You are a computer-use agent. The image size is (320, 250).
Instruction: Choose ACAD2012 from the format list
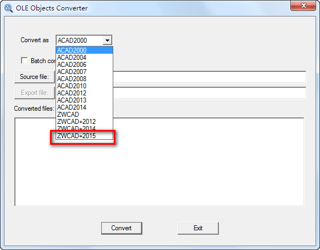[x=84, y=93]
